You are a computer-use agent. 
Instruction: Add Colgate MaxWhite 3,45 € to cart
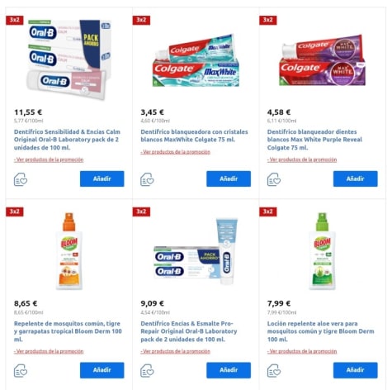(229, 178)
